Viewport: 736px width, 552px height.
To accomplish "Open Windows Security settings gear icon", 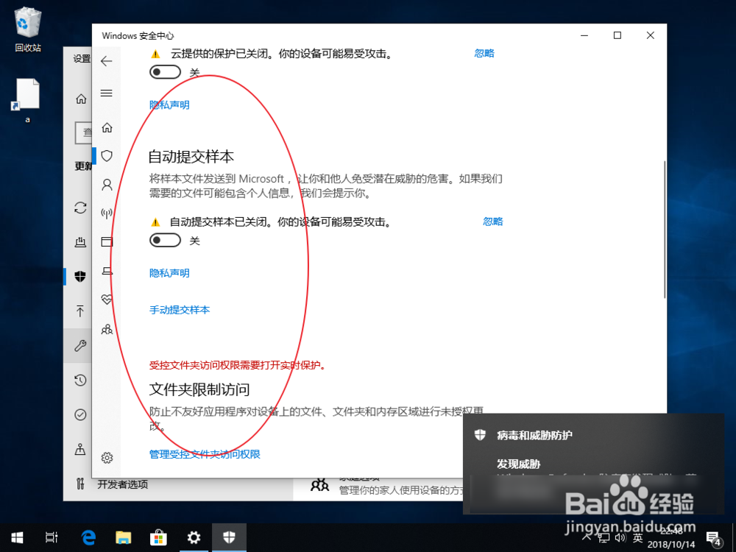I will (107, 458).
